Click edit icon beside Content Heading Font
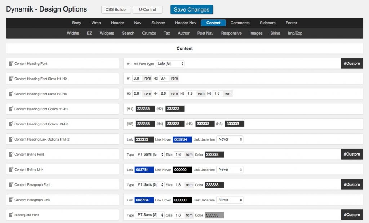The image size is (369, 223). coord(11,63)
